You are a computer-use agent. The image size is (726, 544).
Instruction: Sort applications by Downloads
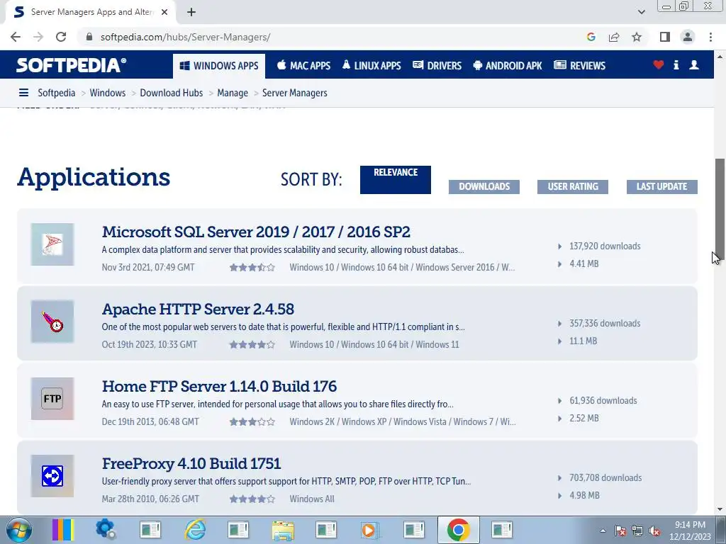(x=484, y=186)
